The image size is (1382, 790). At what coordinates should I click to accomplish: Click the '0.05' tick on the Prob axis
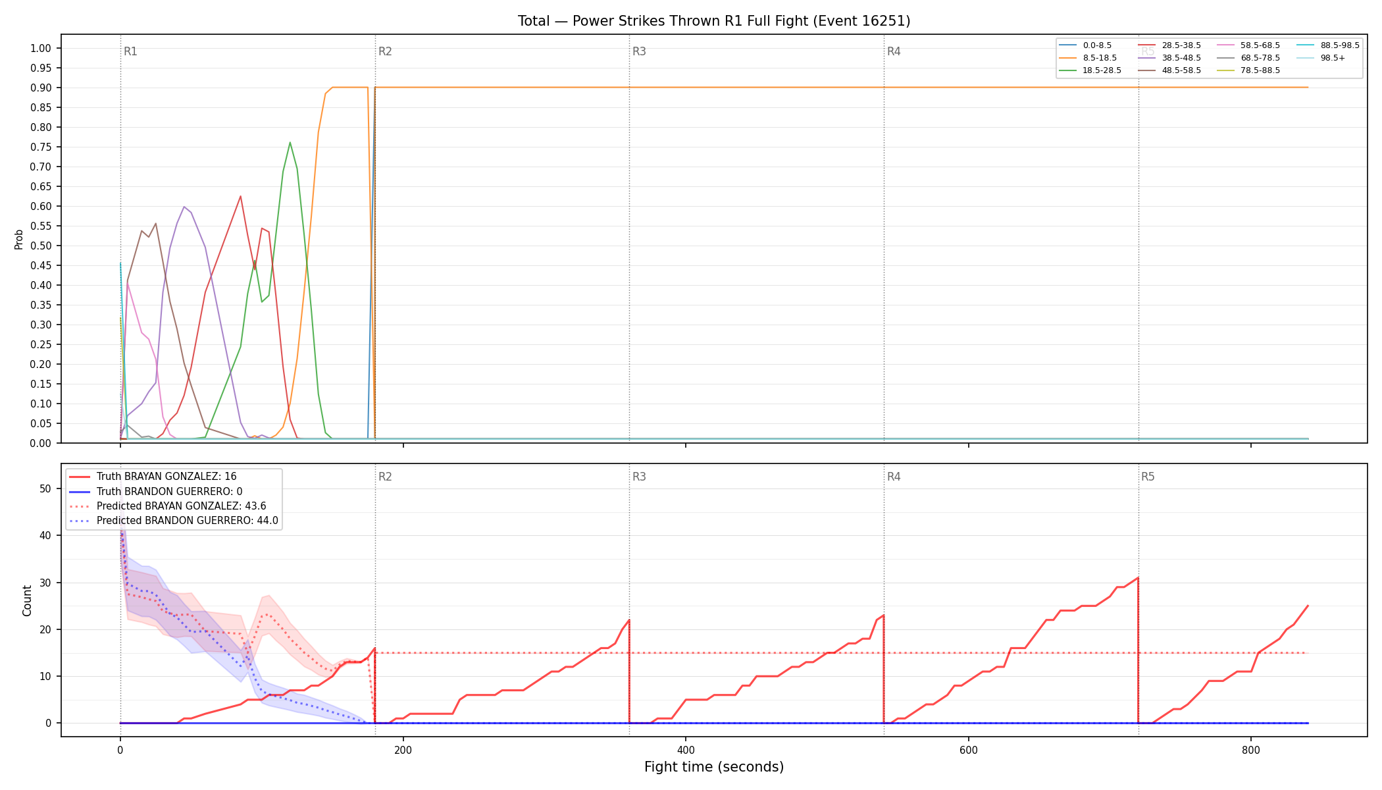(41, 423)
